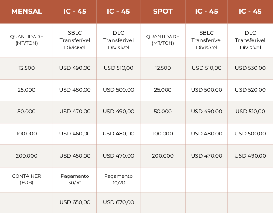Select USD 480,00 monthly SBLC price for 25.000
The image size is (273, 213).
75,90
